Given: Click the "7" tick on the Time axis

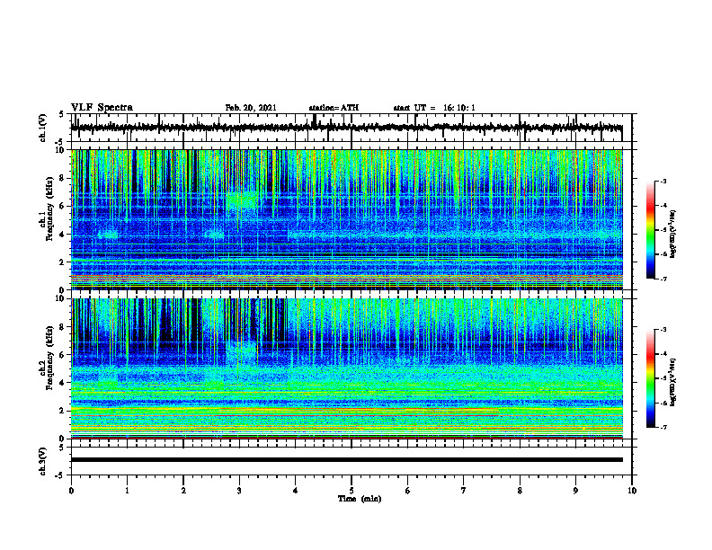Looking at the screenshot, I should pos(464,491).
